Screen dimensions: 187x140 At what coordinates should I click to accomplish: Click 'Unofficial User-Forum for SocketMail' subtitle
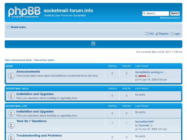65,15
